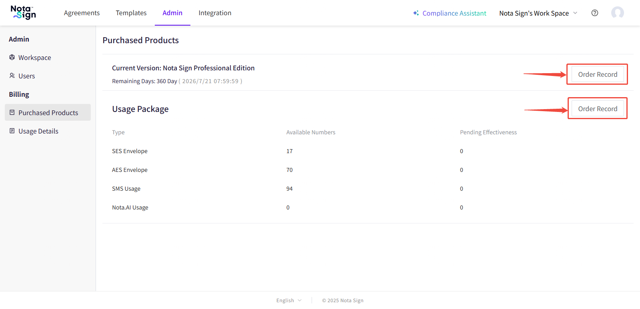This screenshot has width=640, height=309.
Task: Click the Compliance Assistant sparkle icon
Action: (x=416, y=13)
